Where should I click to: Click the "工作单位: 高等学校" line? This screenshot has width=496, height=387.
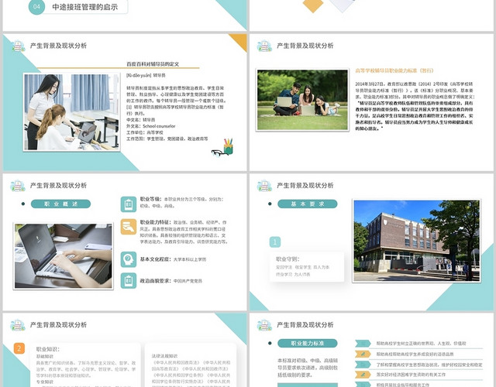[145, 132]
